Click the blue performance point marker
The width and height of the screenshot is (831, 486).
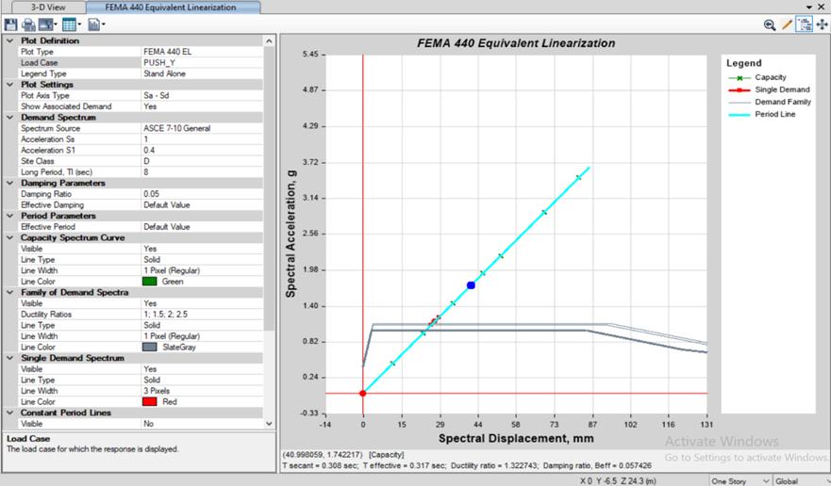pyautogui.click(x=471, y=285)
